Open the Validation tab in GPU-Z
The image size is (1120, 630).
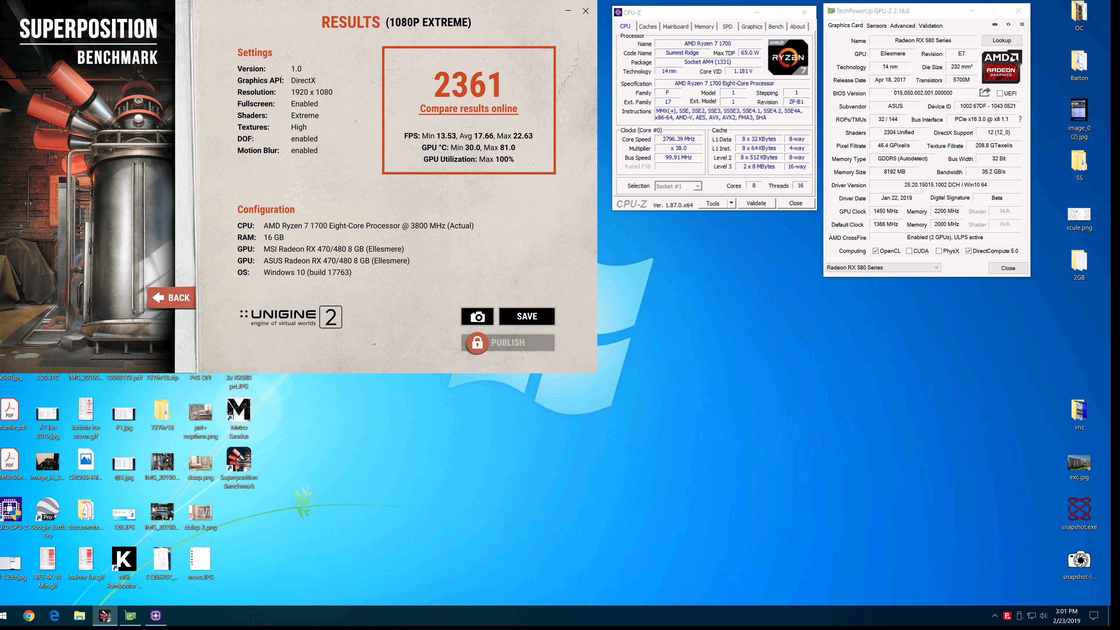[930, 26]
